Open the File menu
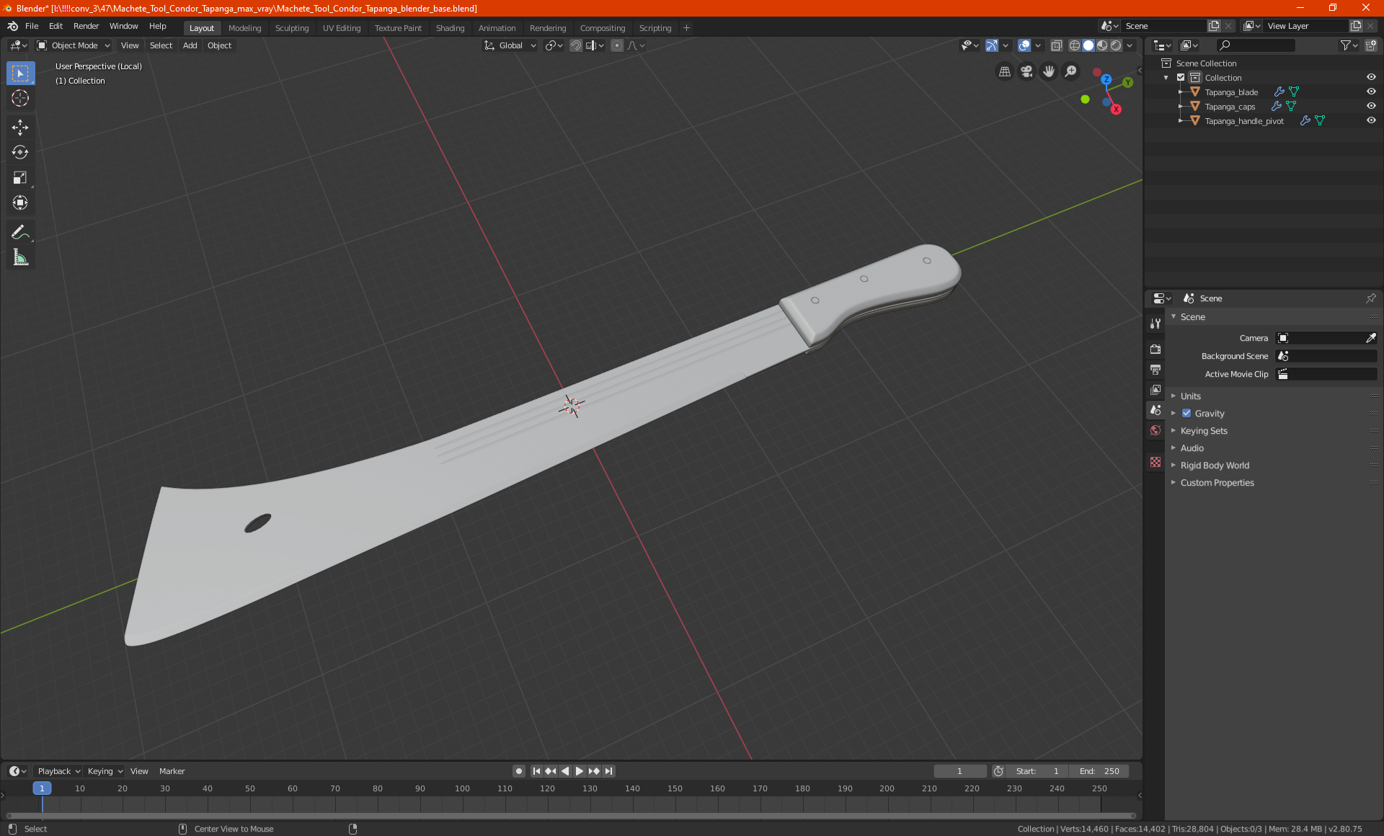The image size is (1384, 836). click(32, 26)
